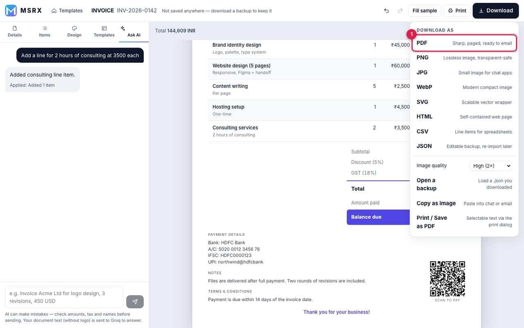
Task: Click the Print button
Action: click(x=457, y=11)
